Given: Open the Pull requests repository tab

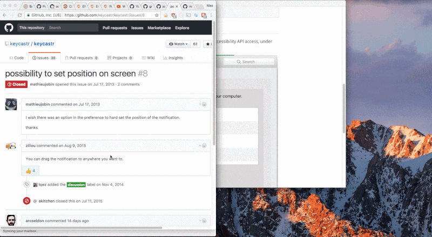Looking at the screenshot, I should (82, 58).
